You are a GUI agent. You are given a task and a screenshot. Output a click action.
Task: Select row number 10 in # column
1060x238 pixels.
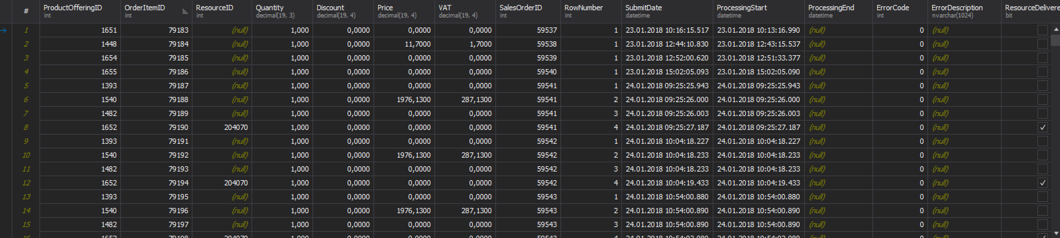tap(26, 155)
